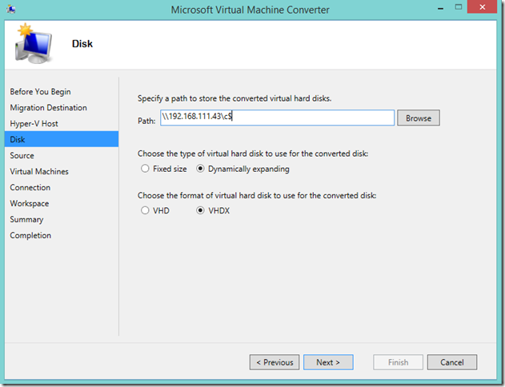
Task: Close the Virtual Machine Converter window
Action: 482,7
